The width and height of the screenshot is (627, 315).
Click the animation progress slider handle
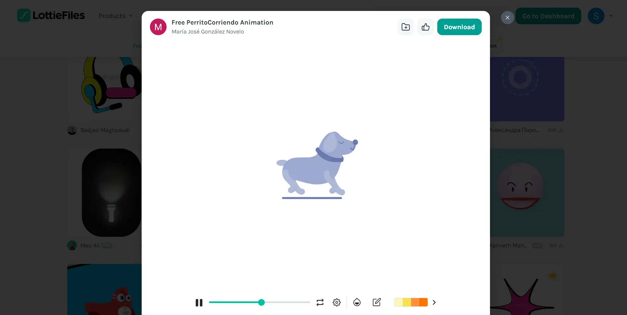261,302
